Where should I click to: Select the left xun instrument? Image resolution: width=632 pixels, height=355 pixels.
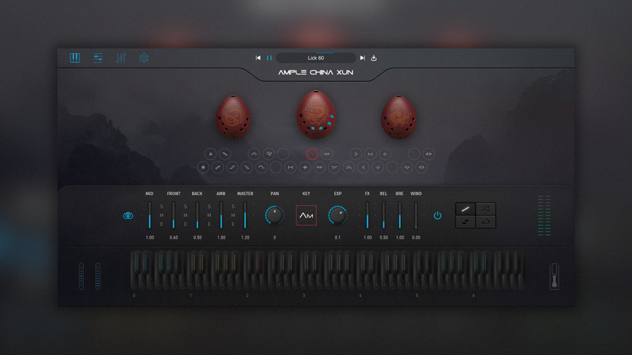coord(233,117)
